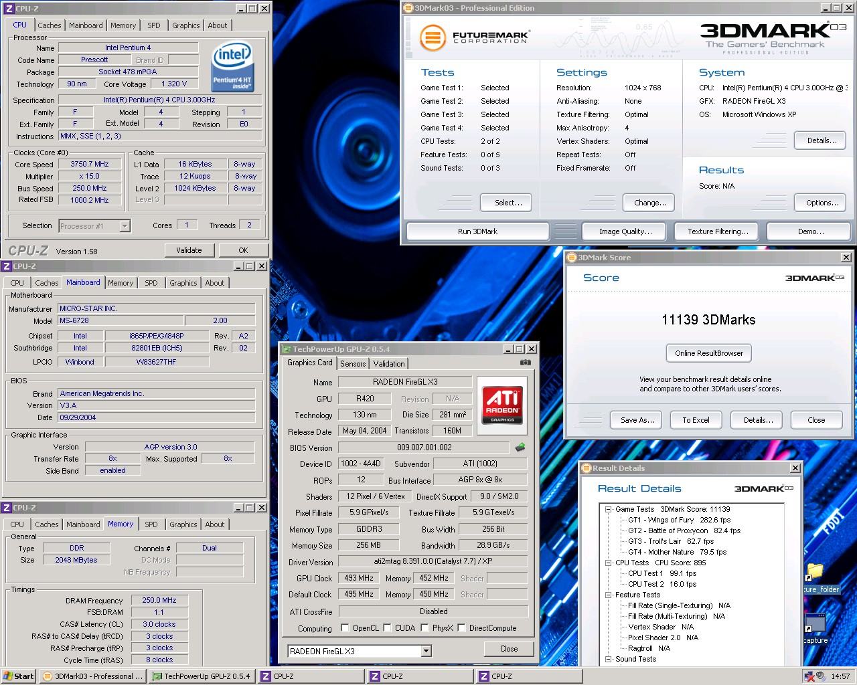Screen dimensions: 857x685
Task: Click the 3DMark03 title bar icon
Action: pos(408,8)
